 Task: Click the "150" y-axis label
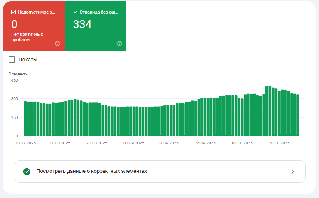(x=14, y=118)
